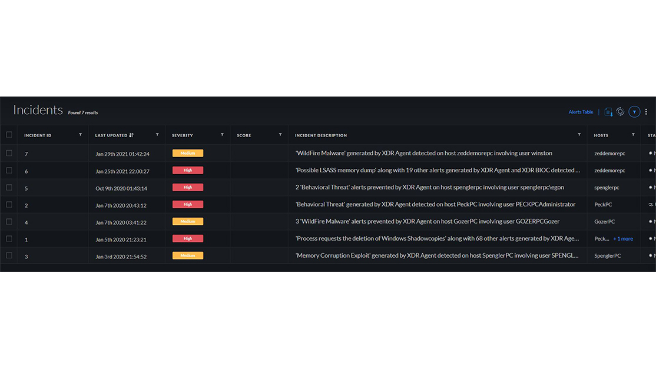Screen dimensions: 656x369
Task: Click the host 'spenglerpc' cell
Action: 607,188
